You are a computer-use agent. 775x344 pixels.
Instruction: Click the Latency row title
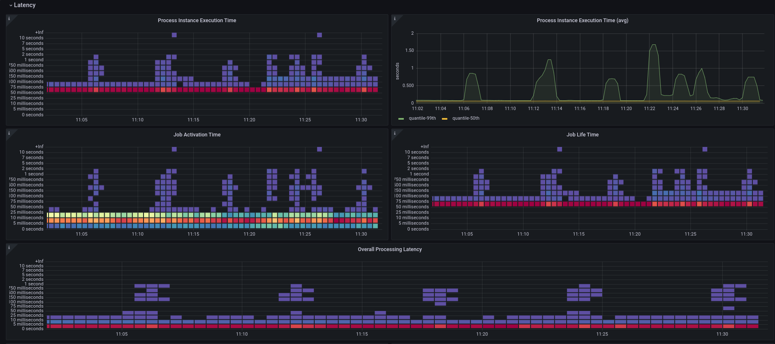[x=25, y=5]
